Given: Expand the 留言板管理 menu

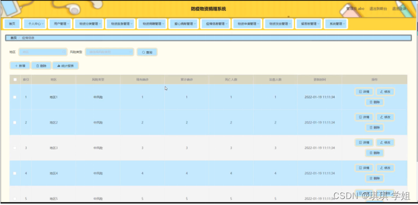Looking at the screenshot, I should (309, 24).
